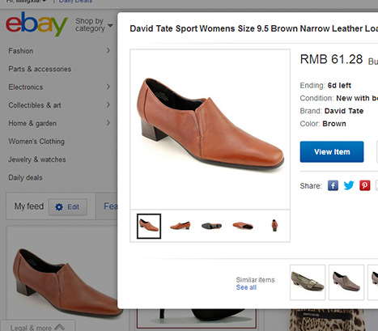Share item on Pinterest
Image resolution: width=378 pixels, height=331 pixels.
365,185
